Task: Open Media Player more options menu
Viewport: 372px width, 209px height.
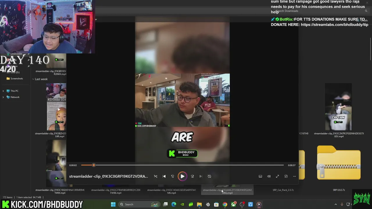Action: click(x=294, y=176)
